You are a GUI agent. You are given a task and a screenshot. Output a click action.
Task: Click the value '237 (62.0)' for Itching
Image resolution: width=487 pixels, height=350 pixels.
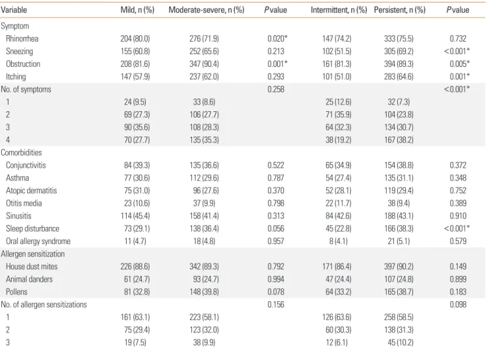pyautogui.click(x=204, y=77)
